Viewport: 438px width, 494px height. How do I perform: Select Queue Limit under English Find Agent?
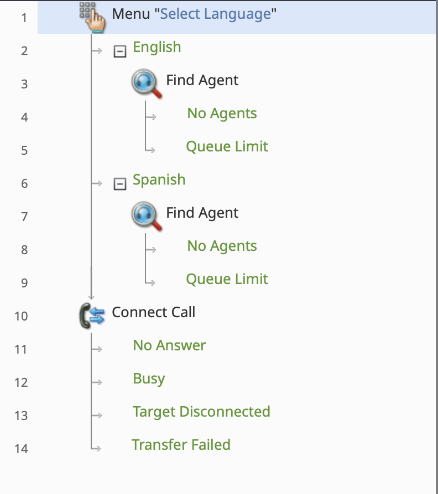(227, 147)
